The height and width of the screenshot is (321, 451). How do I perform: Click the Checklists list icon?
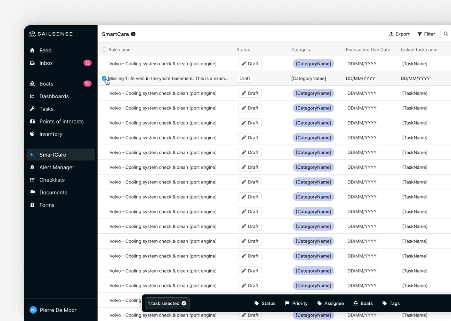point(32,180)
